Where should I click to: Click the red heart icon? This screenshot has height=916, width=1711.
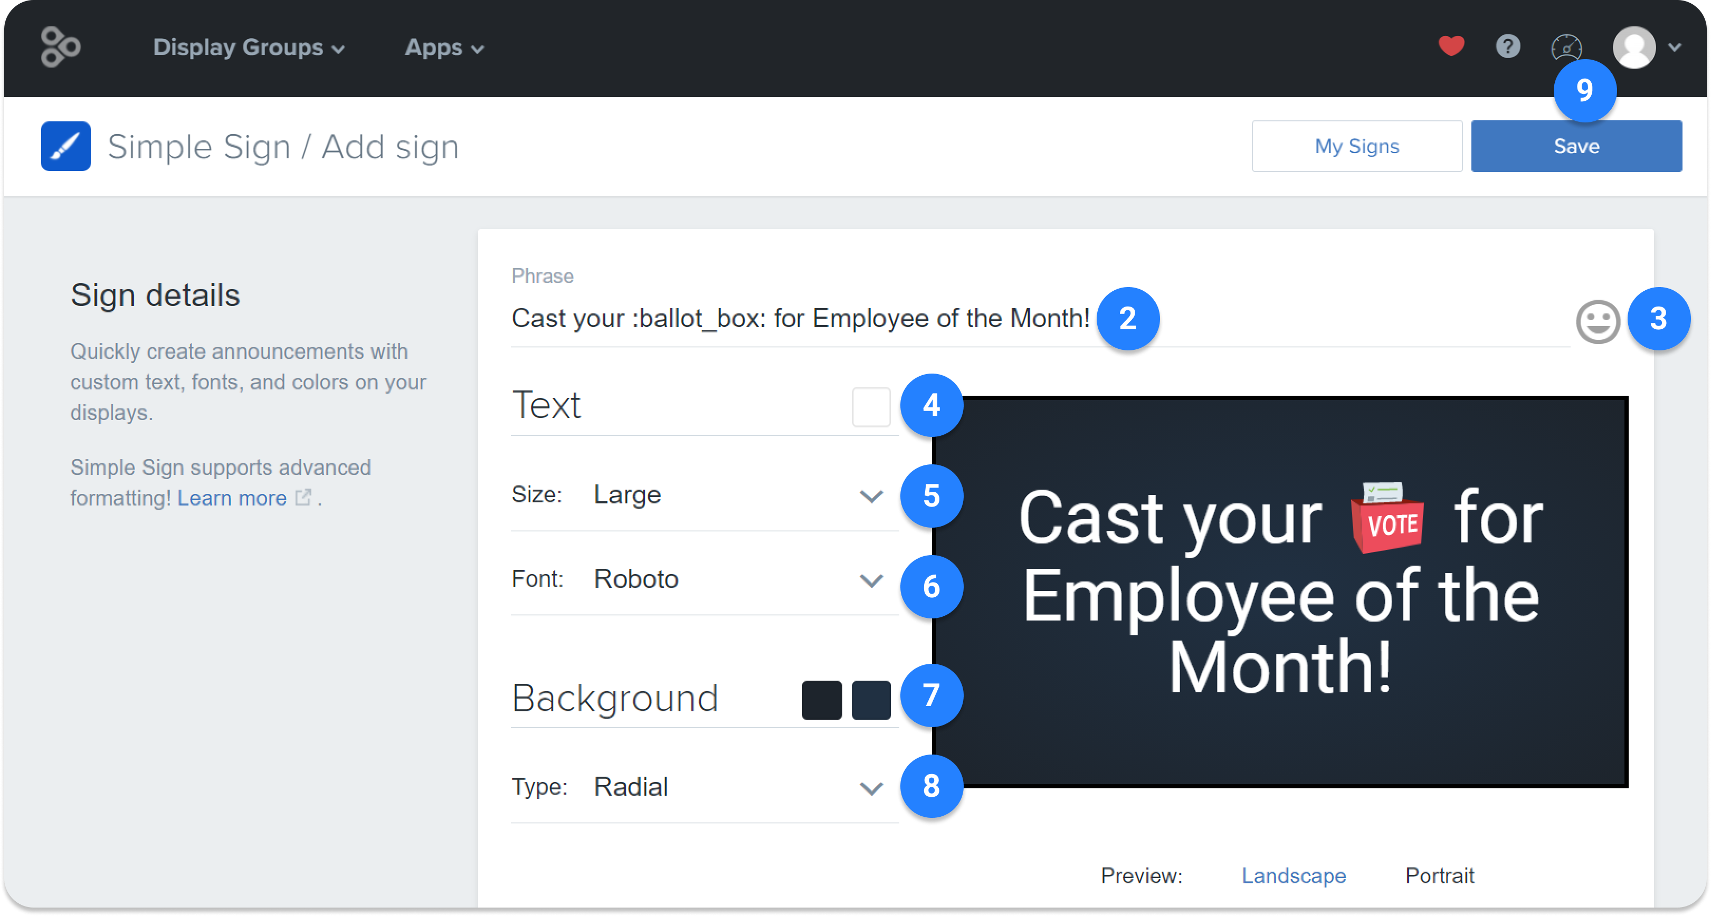(x=1451, y=46)
